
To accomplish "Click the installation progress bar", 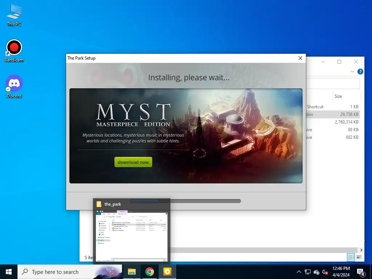I will 186,201.
